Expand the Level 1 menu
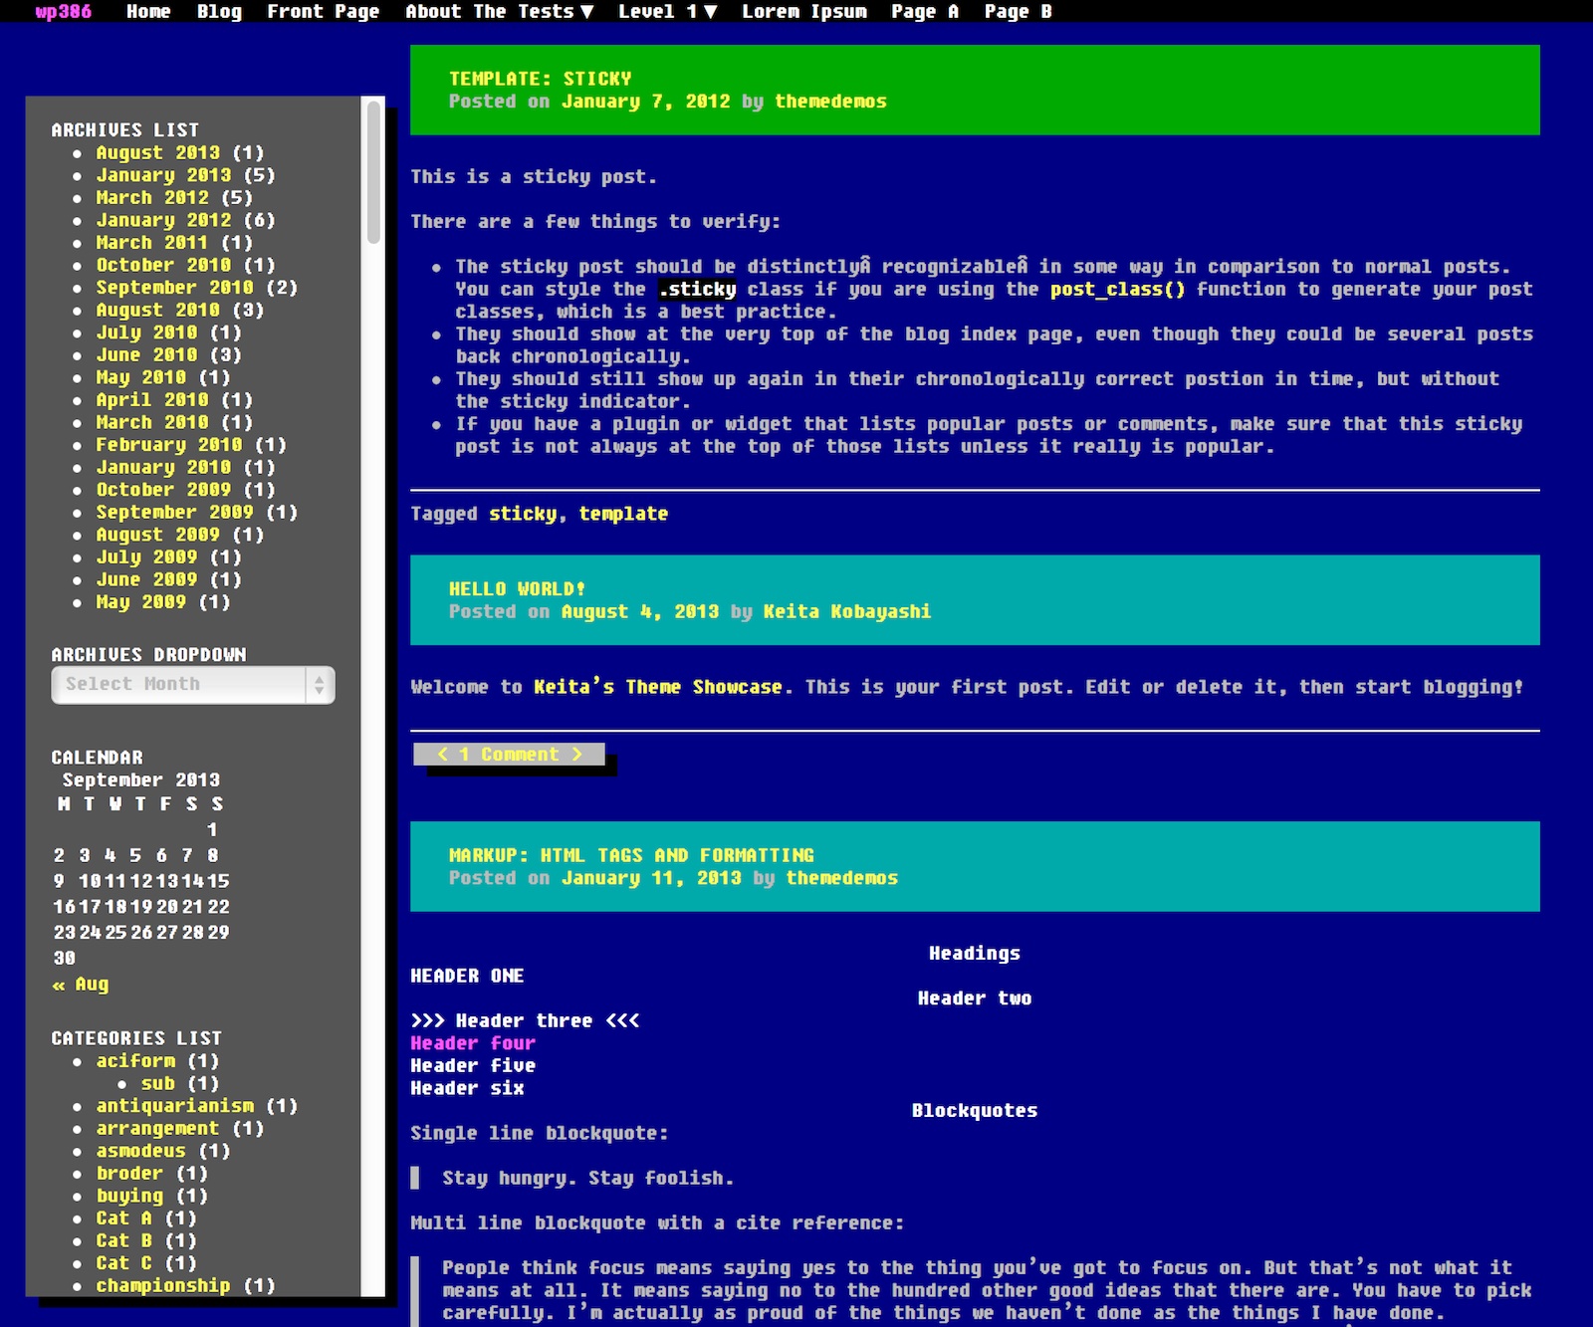Viewport: 1593px width, 1327px height. pos(666,12)
